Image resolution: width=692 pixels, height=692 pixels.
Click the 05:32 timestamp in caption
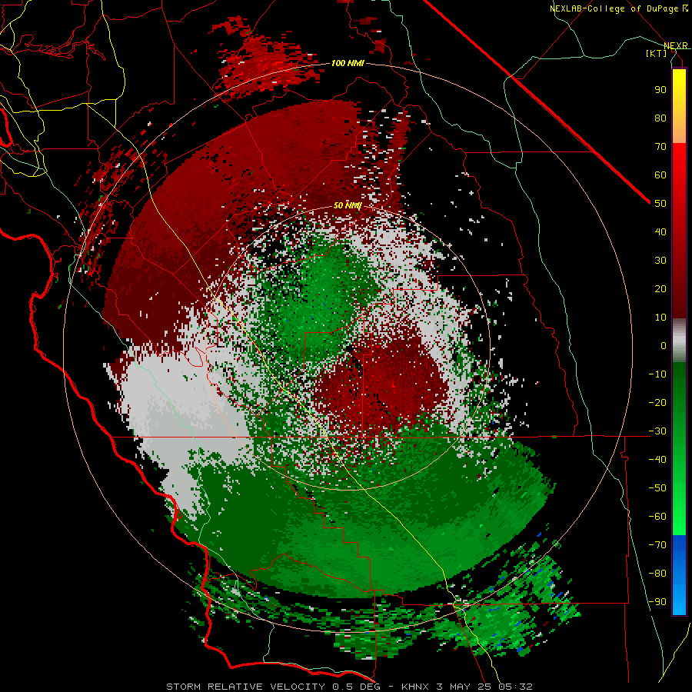coord(515,687)
